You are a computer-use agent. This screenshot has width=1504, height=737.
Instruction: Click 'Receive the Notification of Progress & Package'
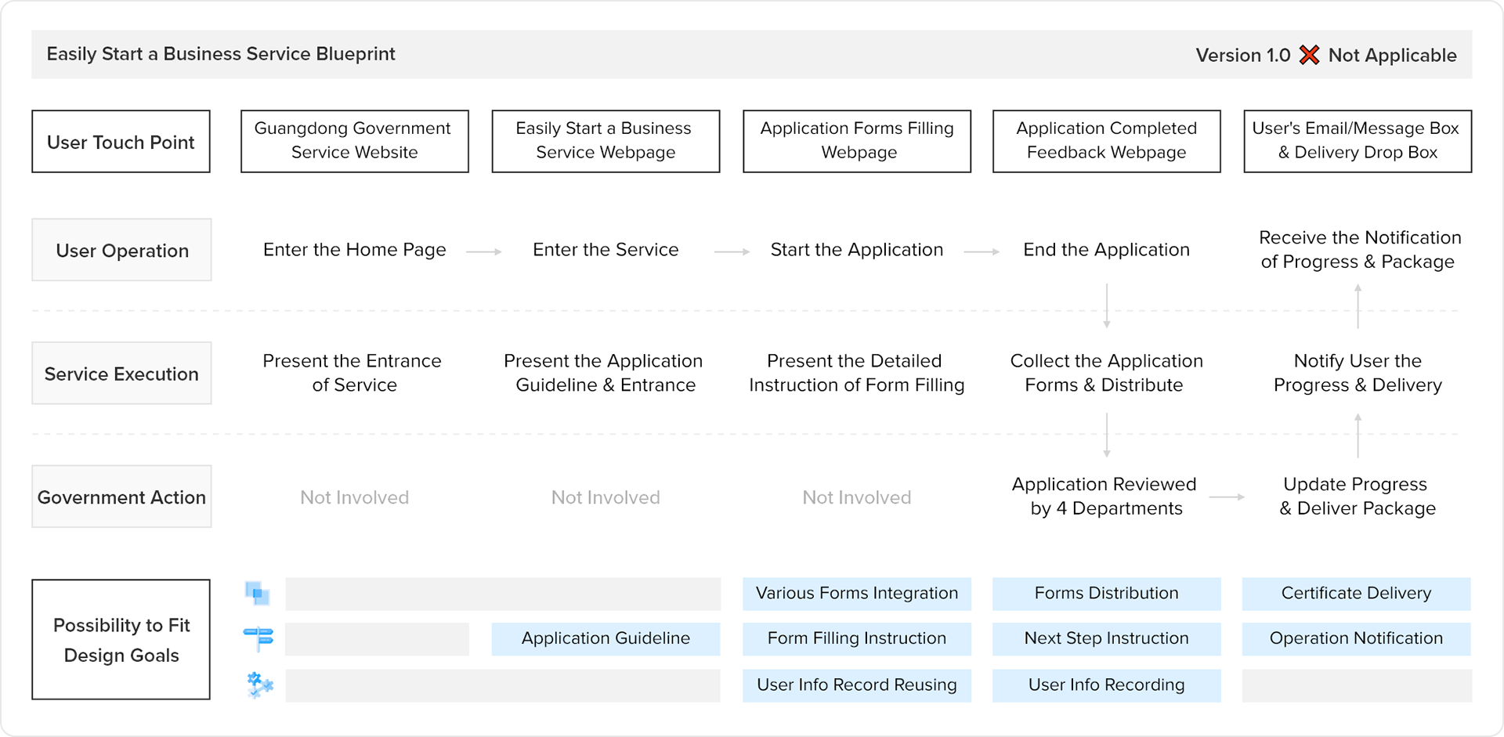[1358, 250]
